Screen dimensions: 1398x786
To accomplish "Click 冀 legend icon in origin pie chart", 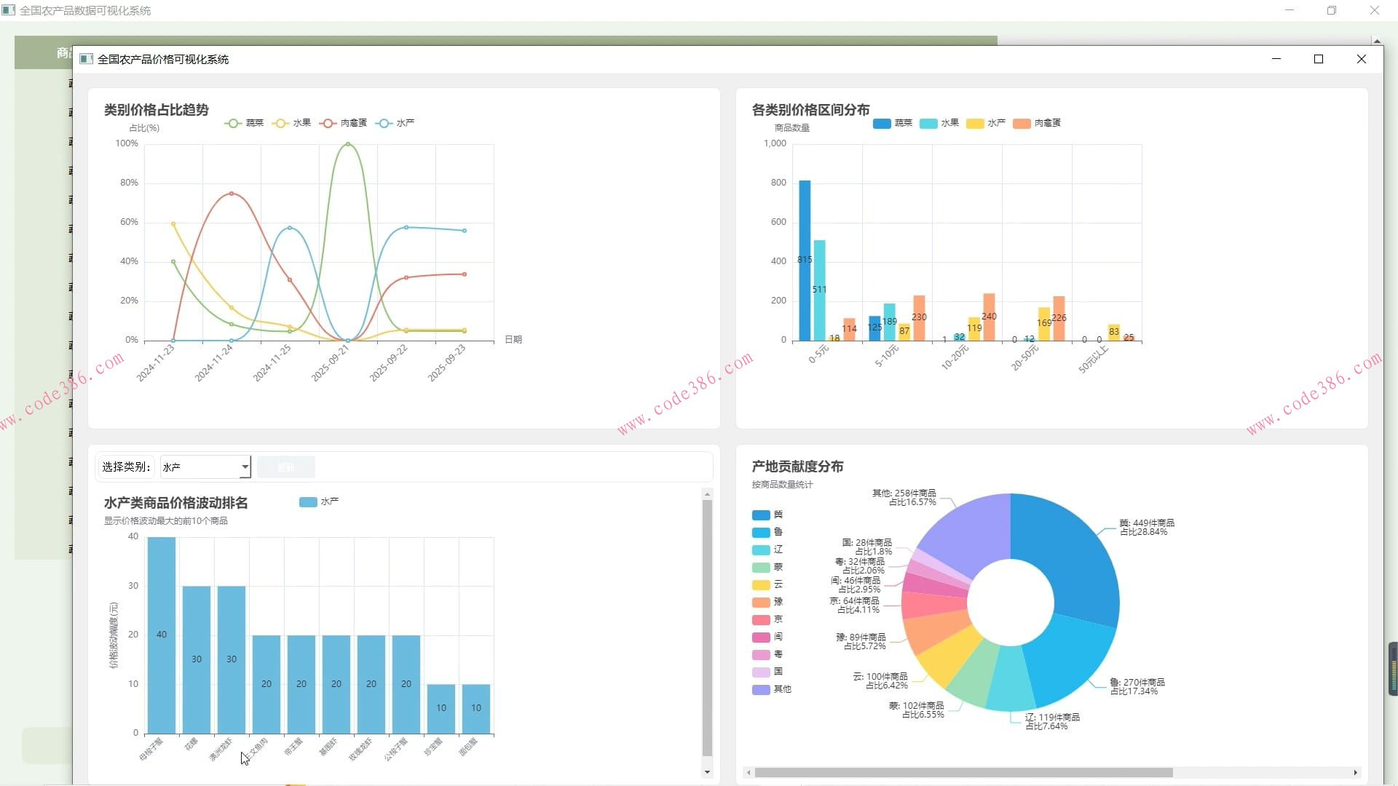I will click(x=761, y=515).
